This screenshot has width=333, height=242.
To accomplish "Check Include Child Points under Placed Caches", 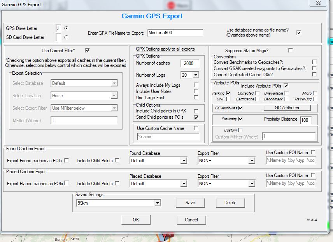I will [117, 183].
